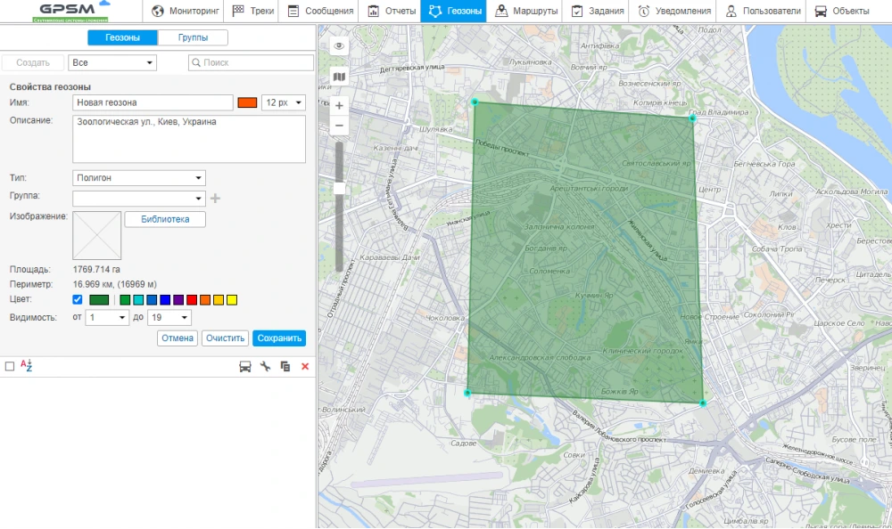This screenshot has height=529, width=892.
Task: Zoom out with the minus button
Action: [339, 126]
